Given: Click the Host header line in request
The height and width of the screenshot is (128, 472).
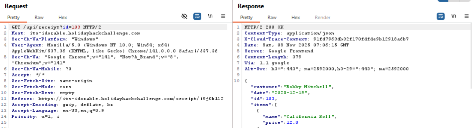Looking at the screenshot, I should 76,33.
